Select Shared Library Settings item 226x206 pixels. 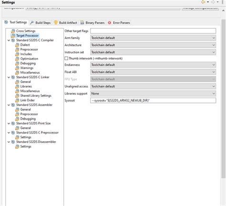[x=36, y=96]
